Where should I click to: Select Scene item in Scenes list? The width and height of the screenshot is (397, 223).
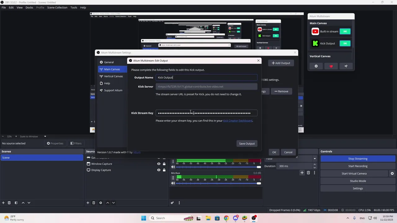(x=42, y=158)
